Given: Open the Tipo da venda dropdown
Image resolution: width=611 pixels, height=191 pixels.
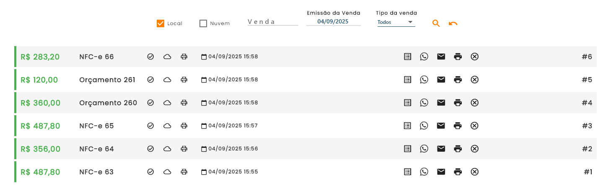Looking at the screenshot, I should (x=396, y=22).
